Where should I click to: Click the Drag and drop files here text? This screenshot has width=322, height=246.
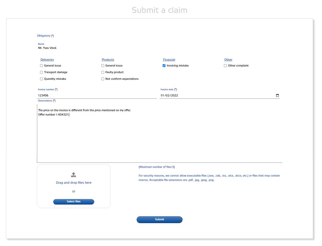(73, 183)
